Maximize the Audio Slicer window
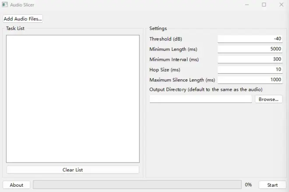Screen dimensions: 289x192 pos(264,5)
